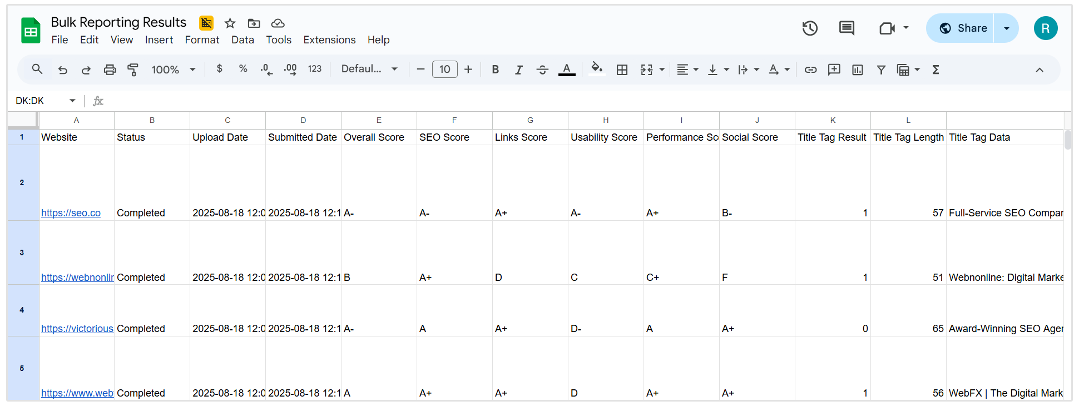Open the Default font dropdown

click(x=370, y=69)
